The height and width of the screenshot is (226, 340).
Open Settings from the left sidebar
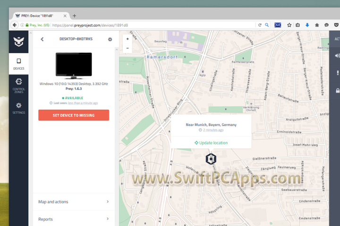coord(18,108)
